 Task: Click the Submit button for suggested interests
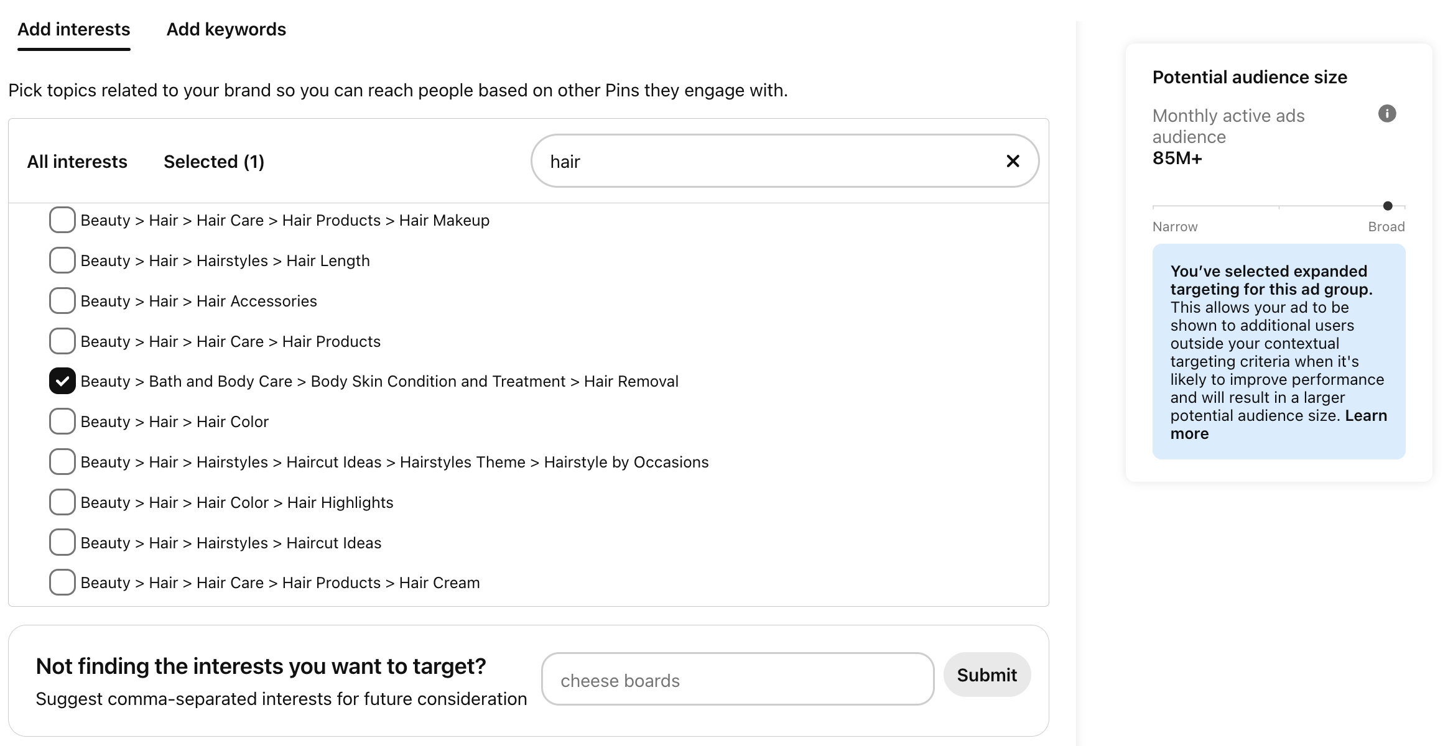[987, 675]
